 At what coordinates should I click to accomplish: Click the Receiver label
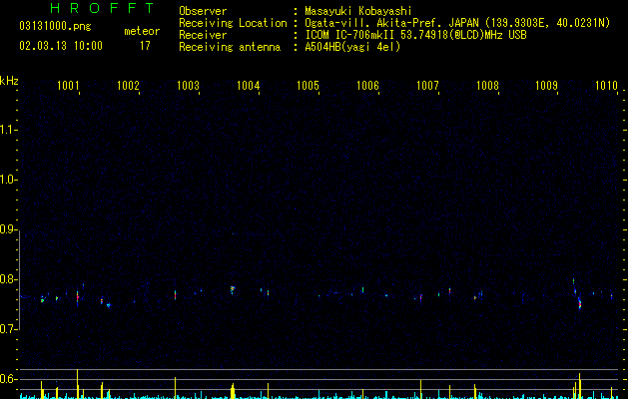(203, 35)
